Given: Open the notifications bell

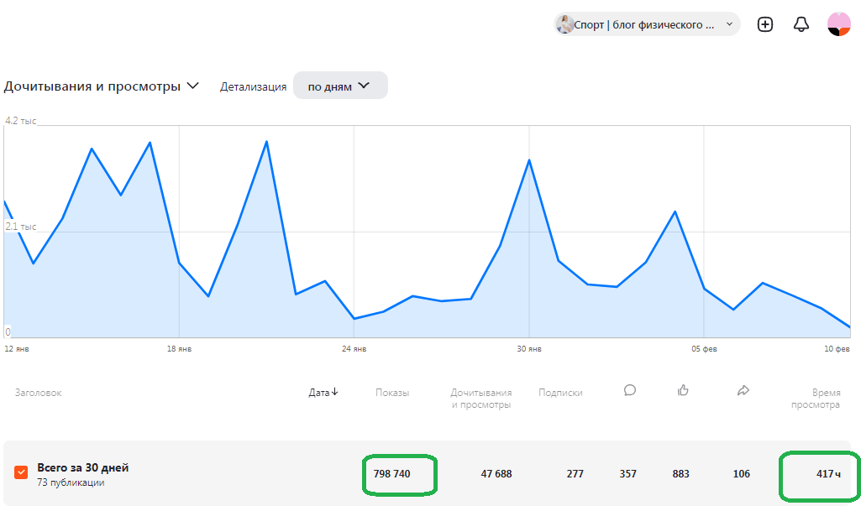Looking at the screenshot, I should pos(801,24).
